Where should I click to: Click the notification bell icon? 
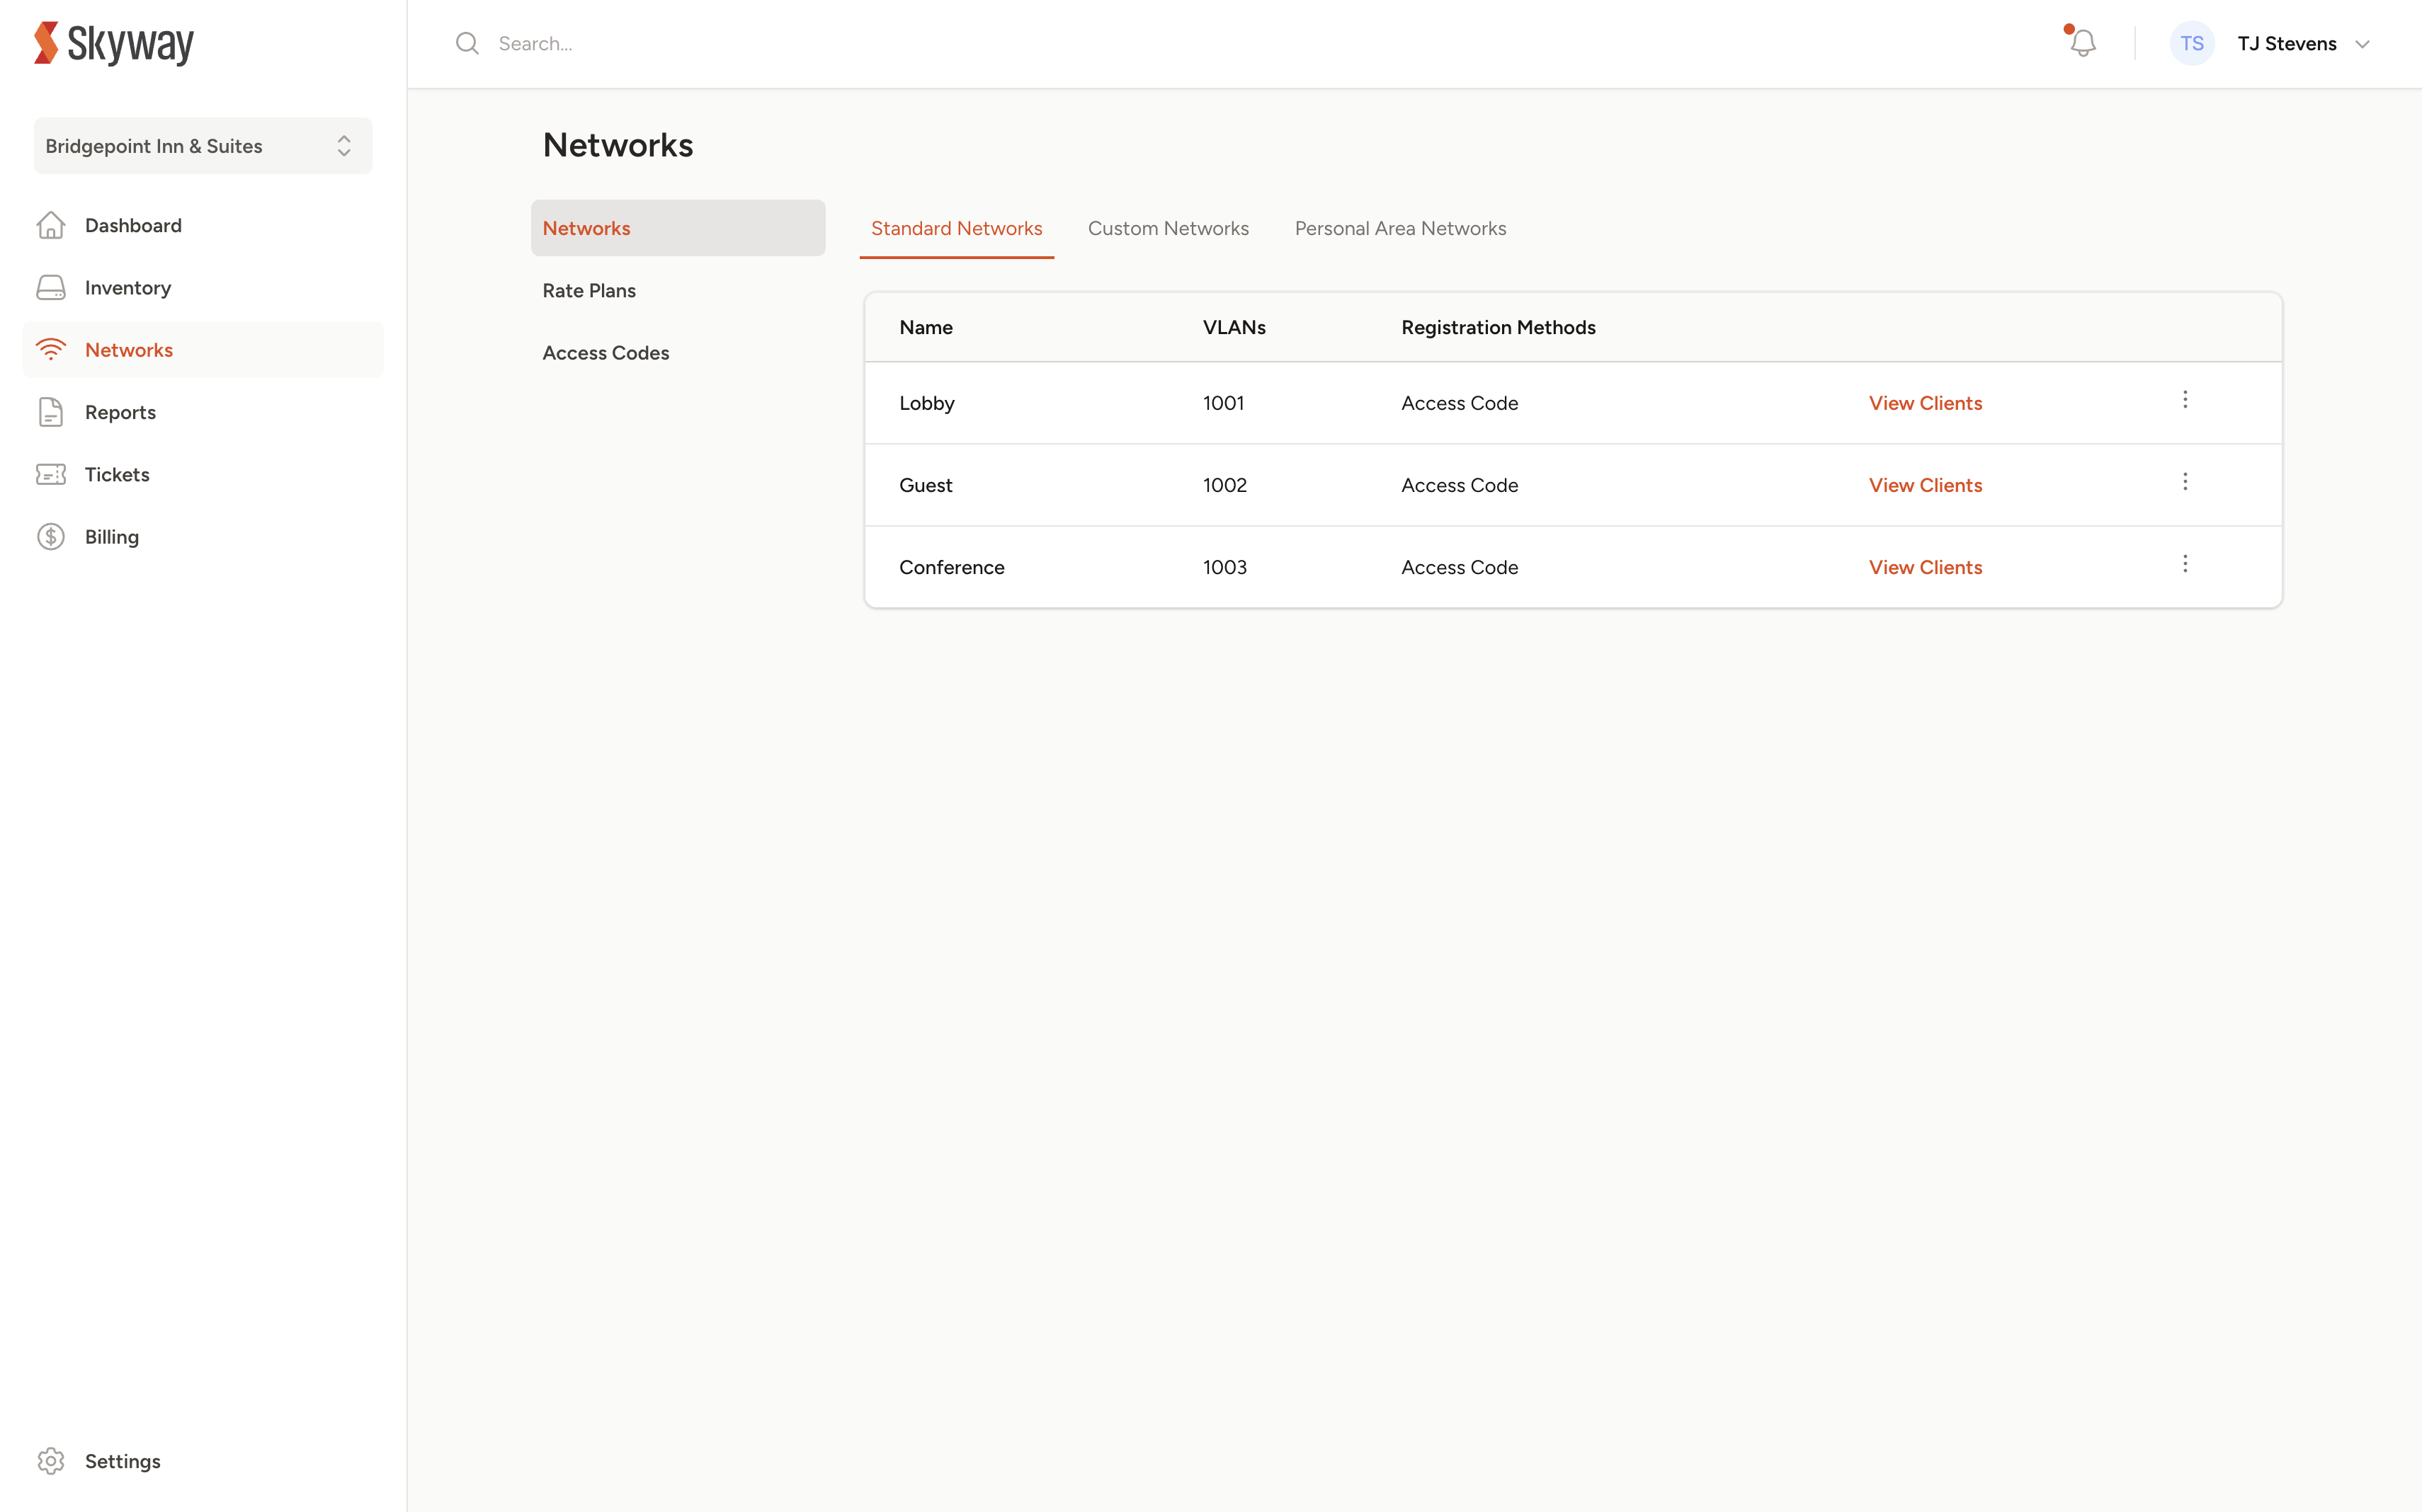(2083, 43)
